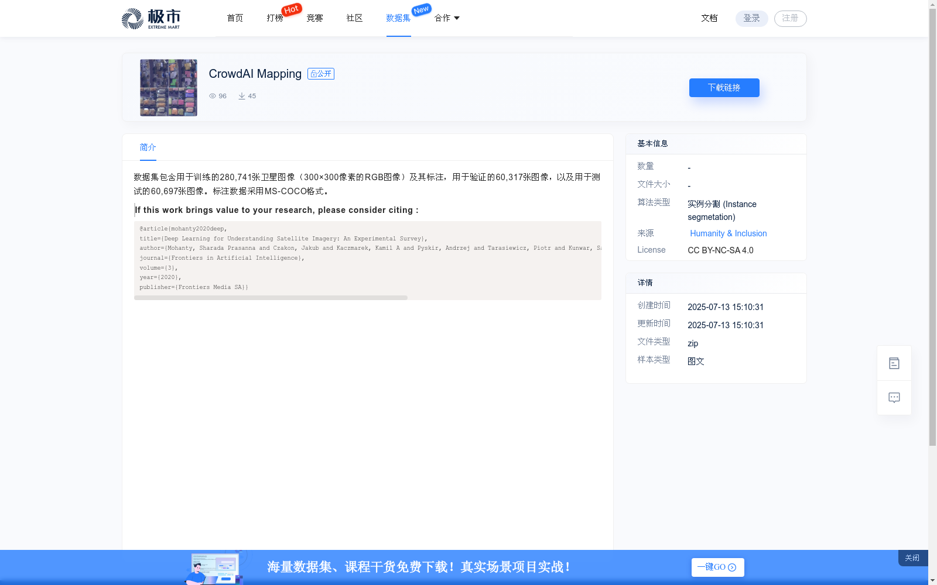Close the bottom banner with 关闭
This screenshot has width=937, height=585.
tap(912, 558)
